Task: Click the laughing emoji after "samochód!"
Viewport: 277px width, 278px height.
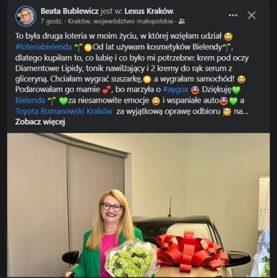Action: pyautogui.click(x=241, y=79)
